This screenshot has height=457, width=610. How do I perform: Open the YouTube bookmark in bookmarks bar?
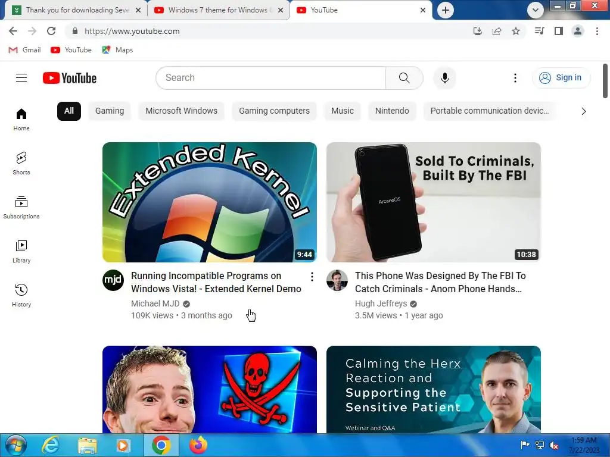(71, 50)
